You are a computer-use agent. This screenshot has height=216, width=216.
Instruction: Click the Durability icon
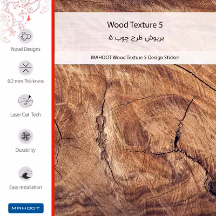(x=26, y=136)
